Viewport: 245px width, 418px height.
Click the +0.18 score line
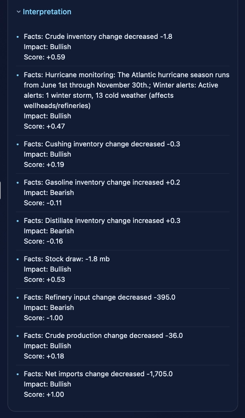(44, 356)
